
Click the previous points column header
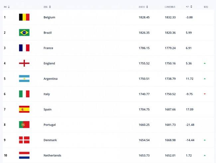click(170, 7)
